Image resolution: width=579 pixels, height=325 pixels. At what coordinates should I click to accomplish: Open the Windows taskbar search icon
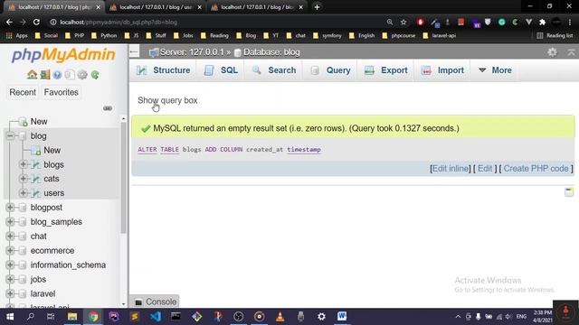click(31, 316)
